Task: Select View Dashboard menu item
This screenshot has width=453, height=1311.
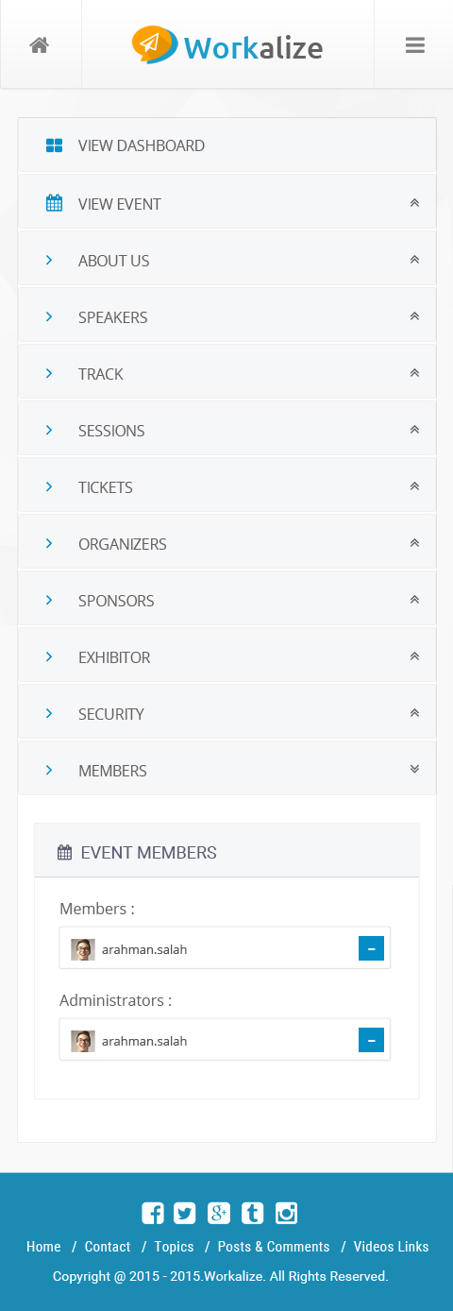Action: point(227,145)
